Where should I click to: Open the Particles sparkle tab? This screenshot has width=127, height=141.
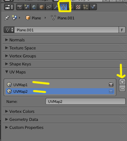click(x=86, y=7)
